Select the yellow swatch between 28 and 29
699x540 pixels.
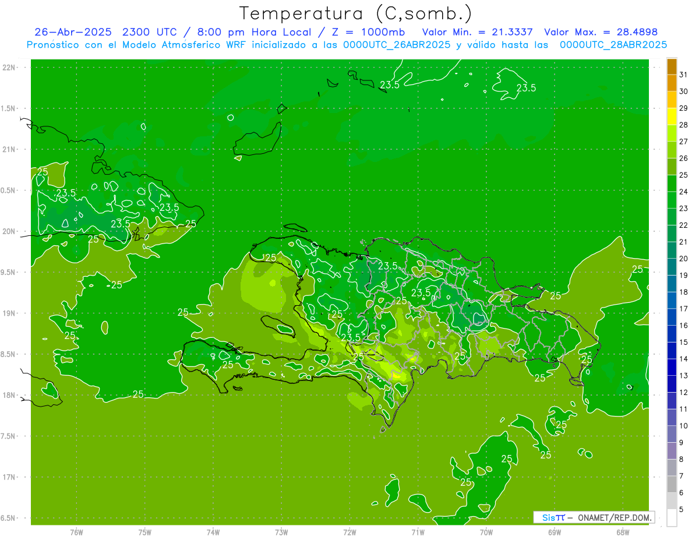(x=672, y=117)
